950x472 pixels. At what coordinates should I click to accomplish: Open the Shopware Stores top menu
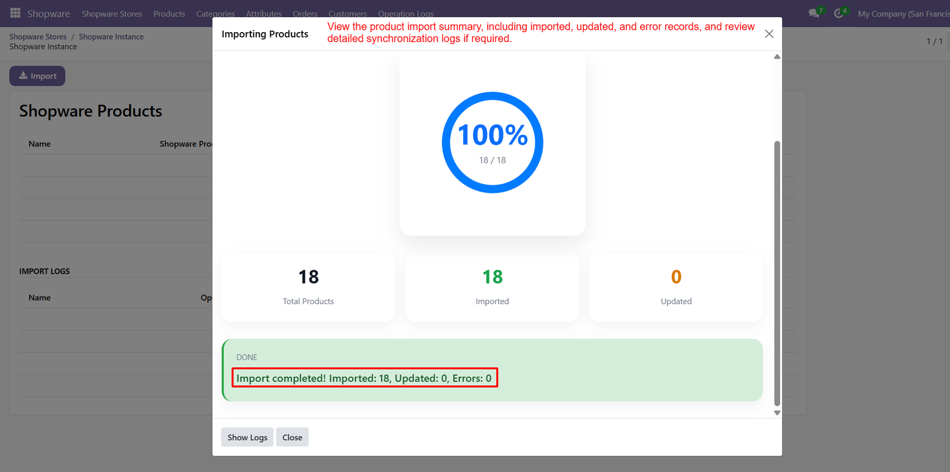point(112,14)
